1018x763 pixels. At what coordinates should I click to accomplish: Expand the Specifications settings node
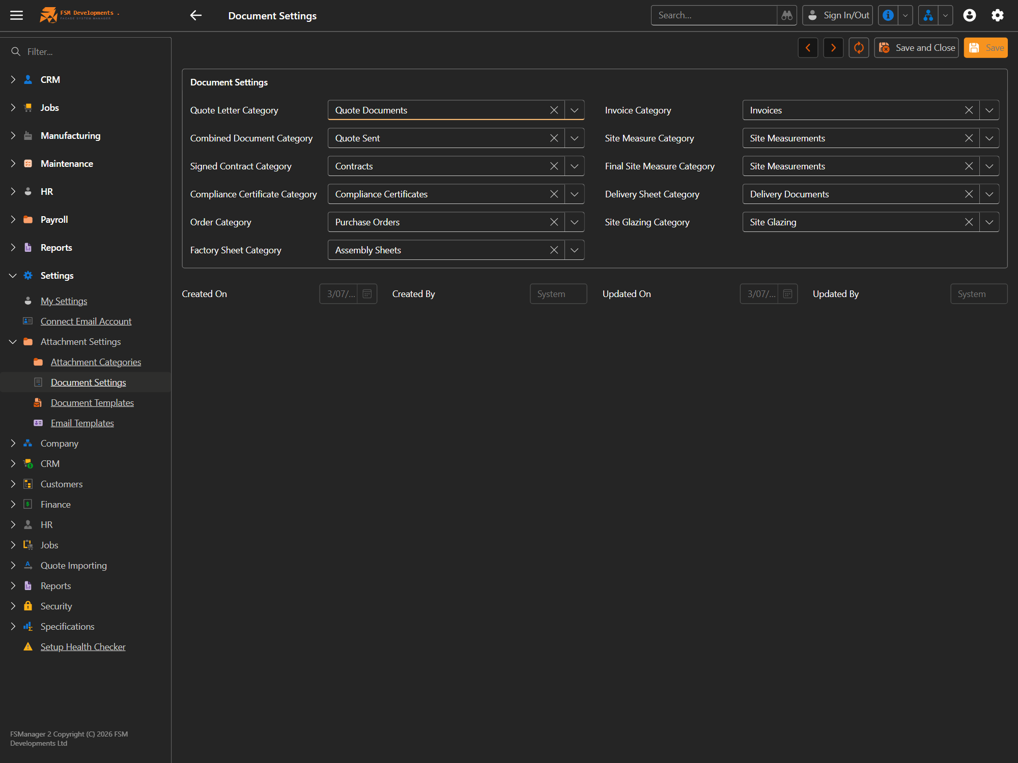pos(13,627)
